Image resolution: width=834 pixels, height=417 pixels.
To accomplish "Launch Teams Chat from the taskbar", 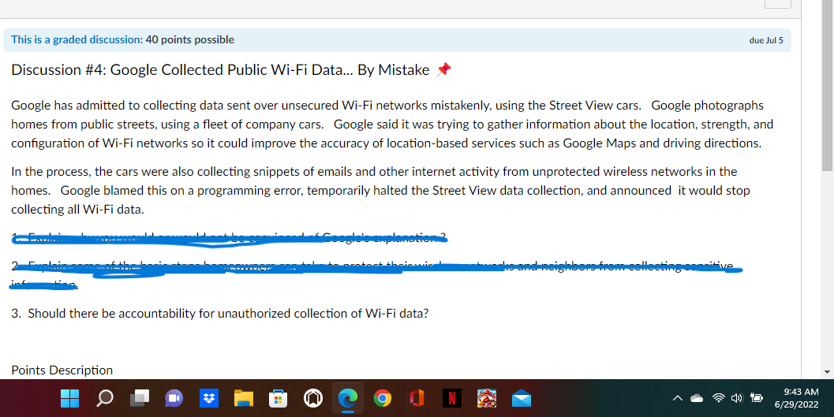I will click(174, 398).
